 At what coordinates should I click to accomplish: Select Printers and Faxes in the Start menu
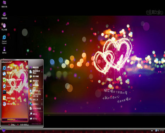tap(35, 108)
